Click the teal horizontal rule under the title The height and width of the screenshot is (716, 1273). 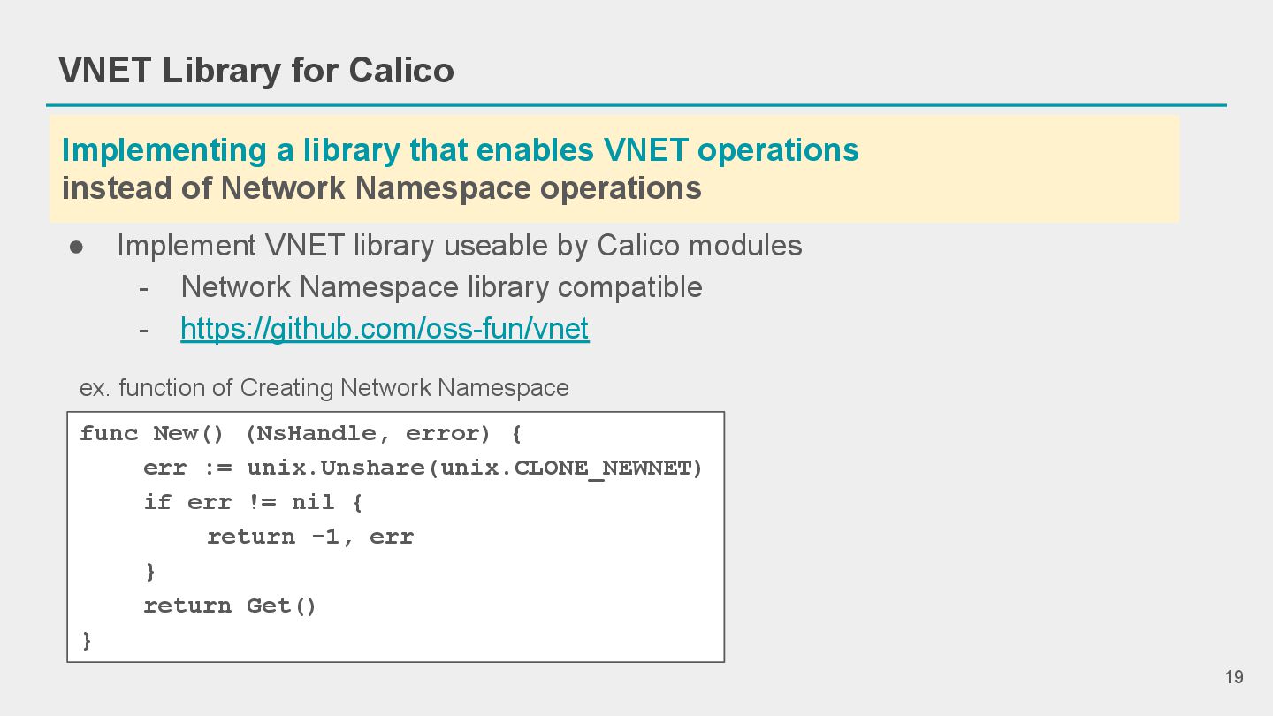point(636,105)
